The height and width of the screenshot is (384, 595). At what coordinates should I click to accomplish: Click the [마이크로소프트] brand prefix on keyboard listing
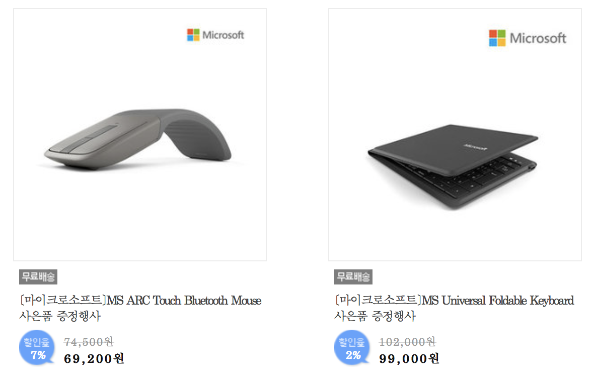coord(378,300)
